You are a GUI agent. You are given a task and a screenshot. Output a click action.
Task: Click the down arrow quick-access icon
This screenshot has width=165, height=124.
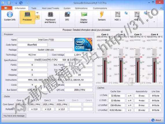tap(16, 3)
